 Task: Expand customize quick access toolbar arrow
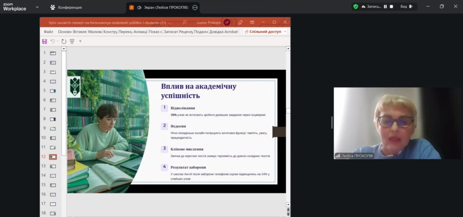(80, 41)
